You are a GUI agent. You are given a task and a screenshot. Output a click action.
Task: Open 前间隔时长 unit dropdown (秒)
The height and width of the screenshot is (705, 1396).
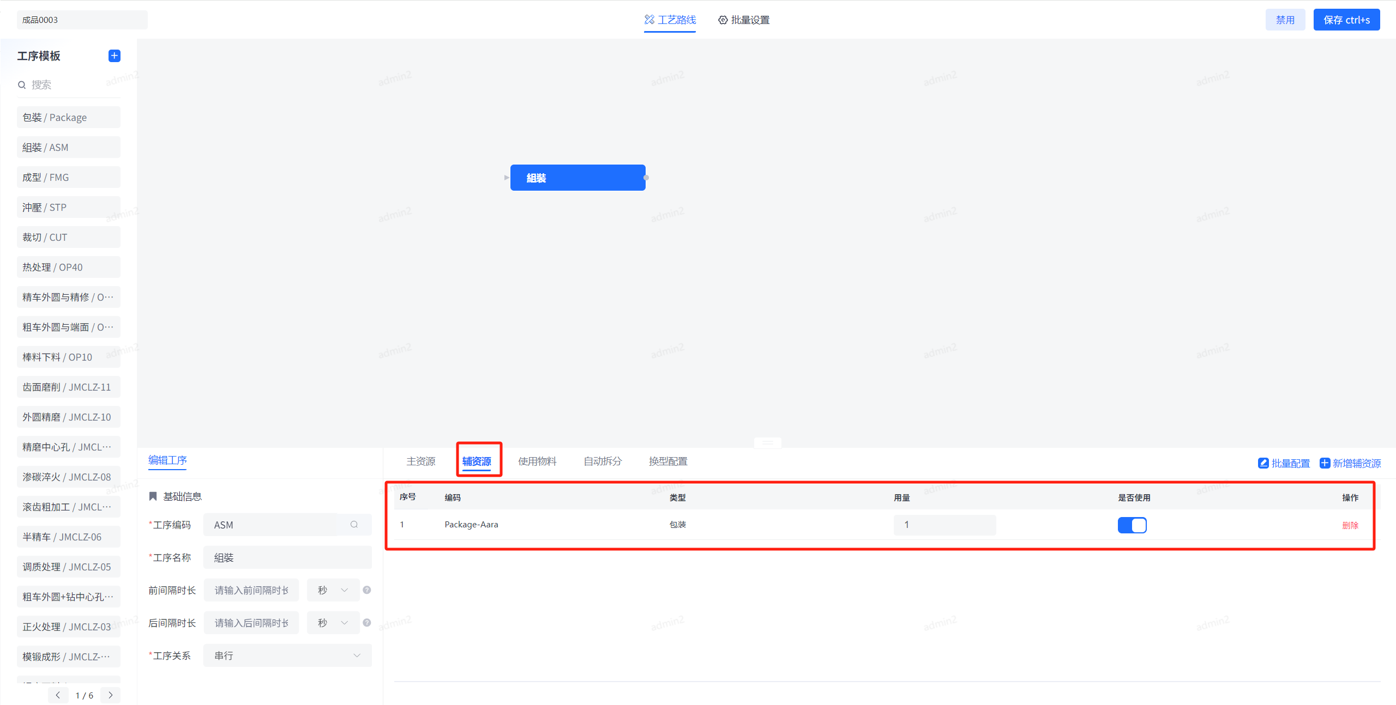coord(333,590)
